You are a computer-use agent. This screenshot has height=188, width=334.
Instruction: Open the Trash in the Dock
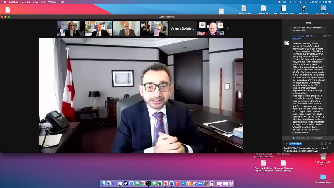231,183
